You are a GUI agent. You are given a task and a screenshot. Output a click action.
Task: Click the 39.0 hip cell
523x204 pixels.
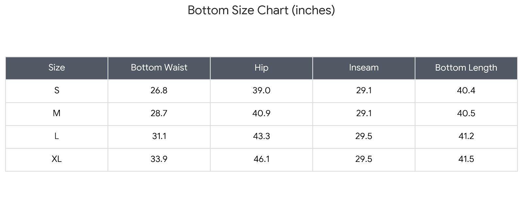coord(261,91)
